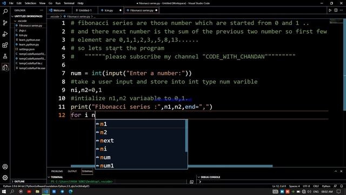The image size is (346, 195).
Task: Choose next autocomplete suggestion
Action: click(141, 141)
